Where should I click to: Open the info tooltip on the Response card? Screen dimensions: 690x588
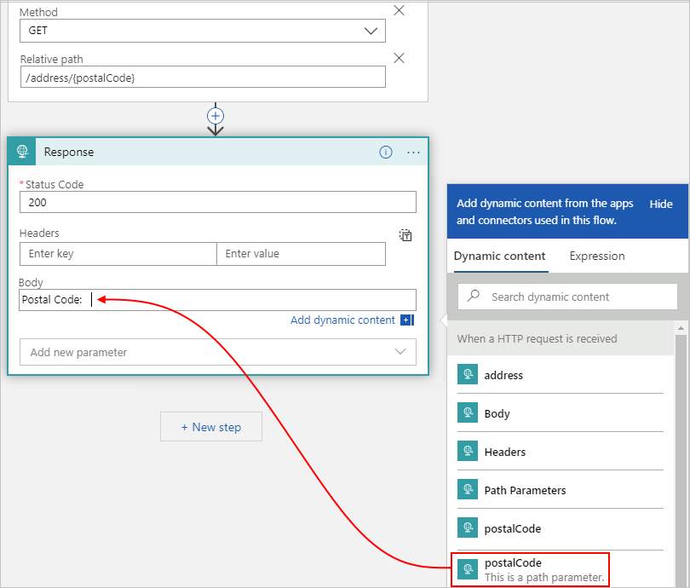tap(385, 152)
